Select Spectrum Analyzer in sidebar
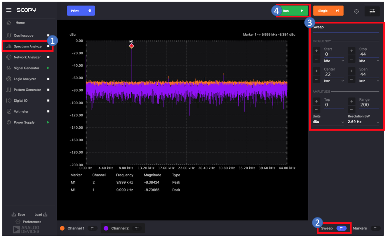The width and height of the screenshot is (387, 239). tap(28, 46)
